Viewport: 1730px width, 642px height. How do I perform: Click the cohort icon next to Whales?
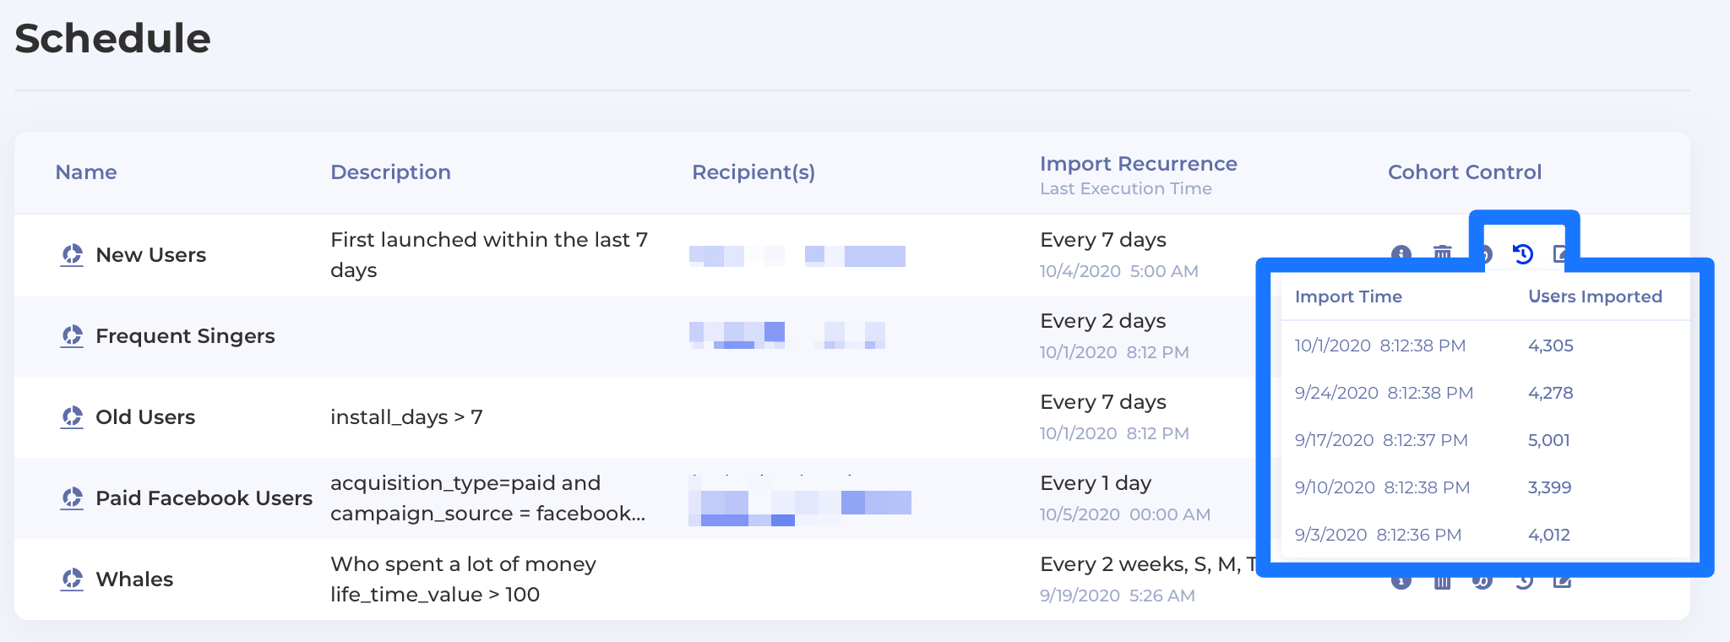tap(72, 579)
